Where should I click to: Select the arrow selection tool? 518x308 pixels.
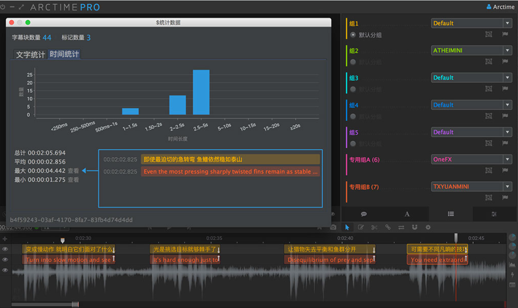coord(347,227)
